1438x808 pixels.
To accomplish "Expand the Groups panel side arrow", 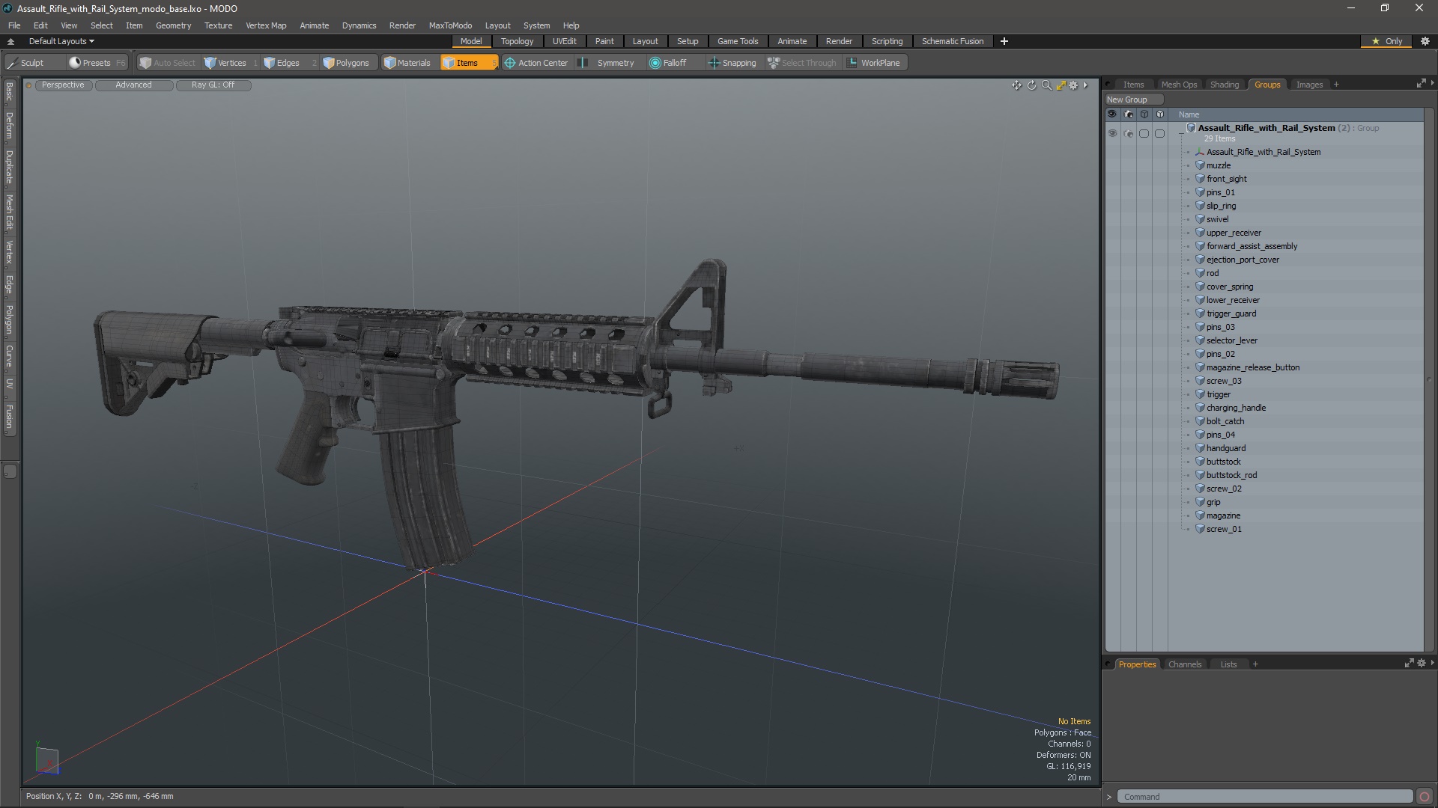I will [1432, 83].
